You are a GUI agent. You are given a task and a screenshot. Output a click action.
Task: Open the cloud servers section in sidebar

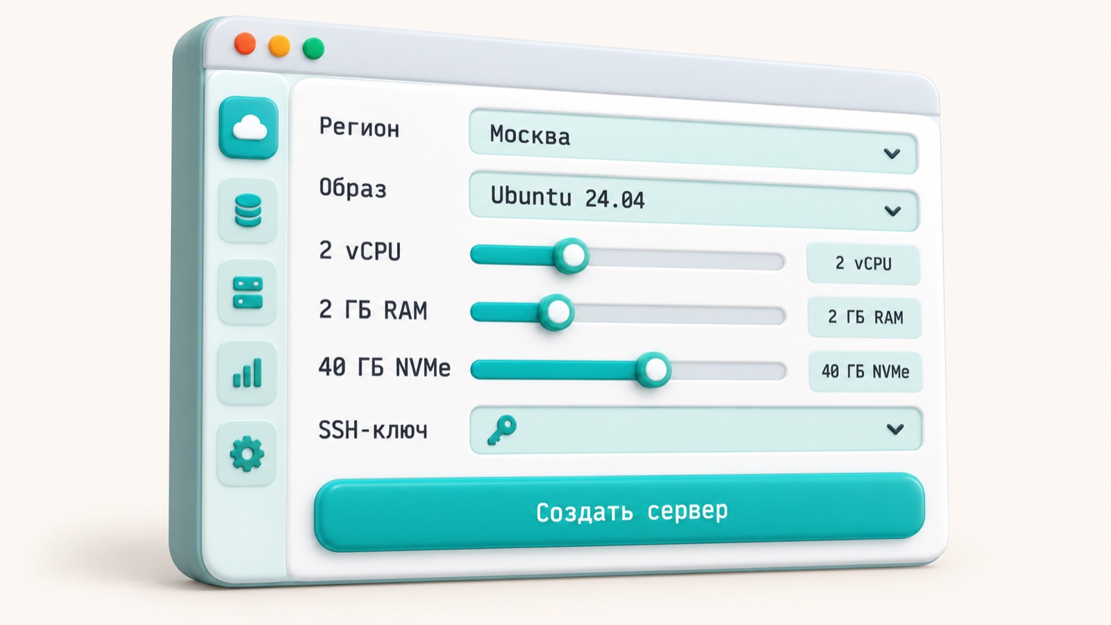pos(249,128)
